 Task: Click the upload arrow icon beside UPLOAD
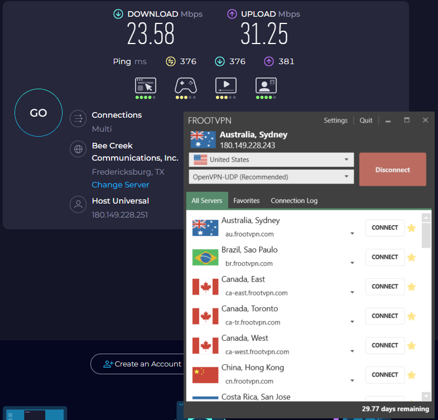[232, 14]
